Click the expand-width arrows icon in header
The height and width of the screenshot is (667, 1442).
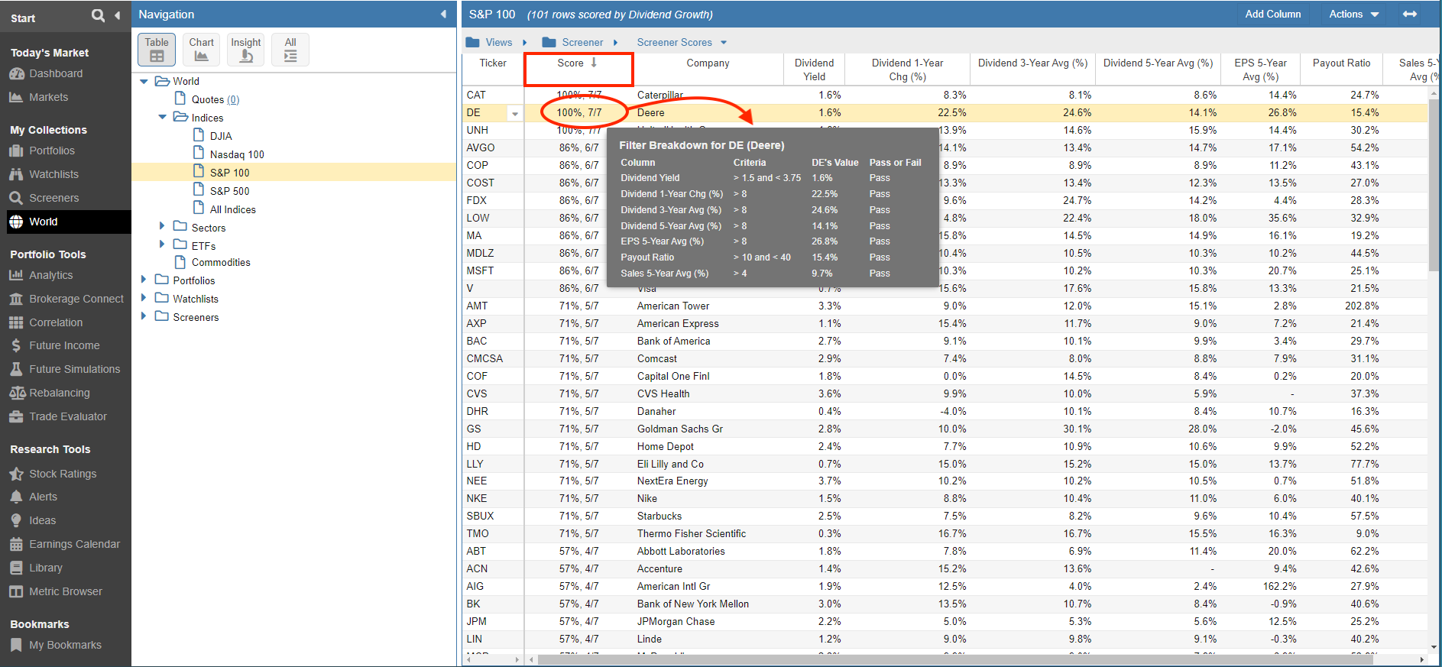tap(1410, 14)
